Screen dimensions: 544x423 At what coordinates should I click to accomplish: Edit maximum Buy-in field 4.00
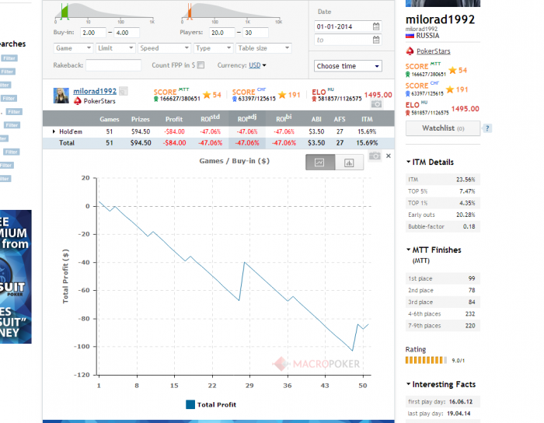pos(127,33)
